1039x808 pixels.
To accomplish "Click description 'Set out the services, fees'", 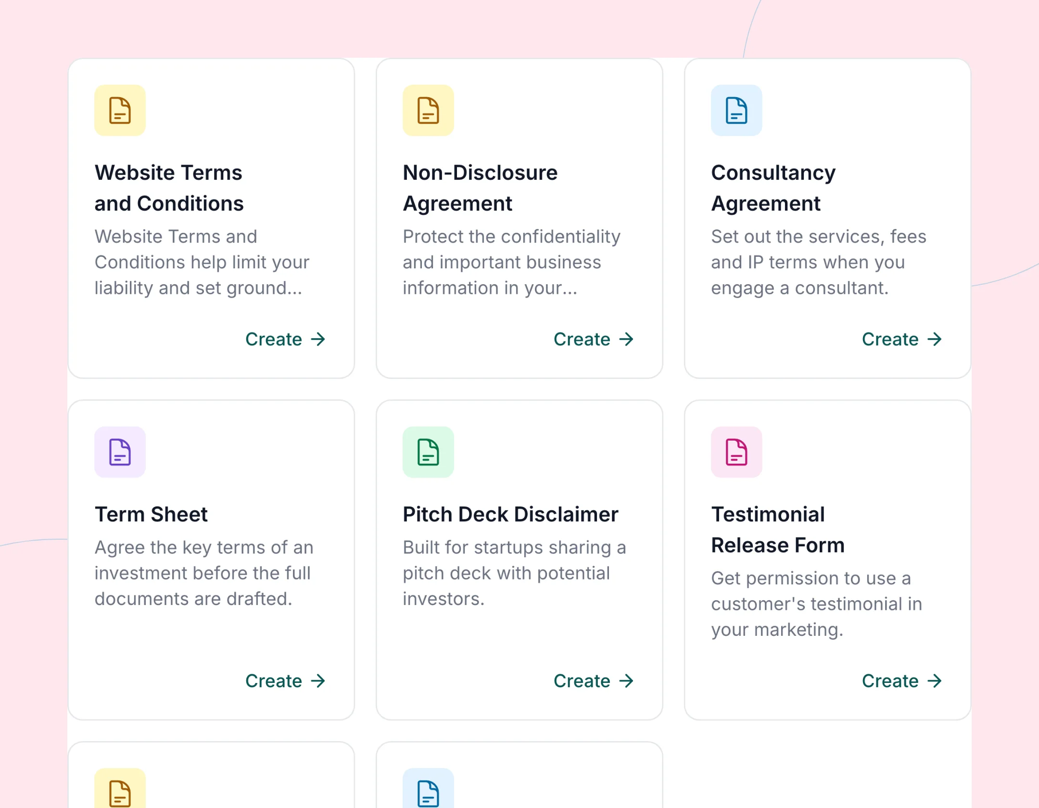I will point(819,262).
